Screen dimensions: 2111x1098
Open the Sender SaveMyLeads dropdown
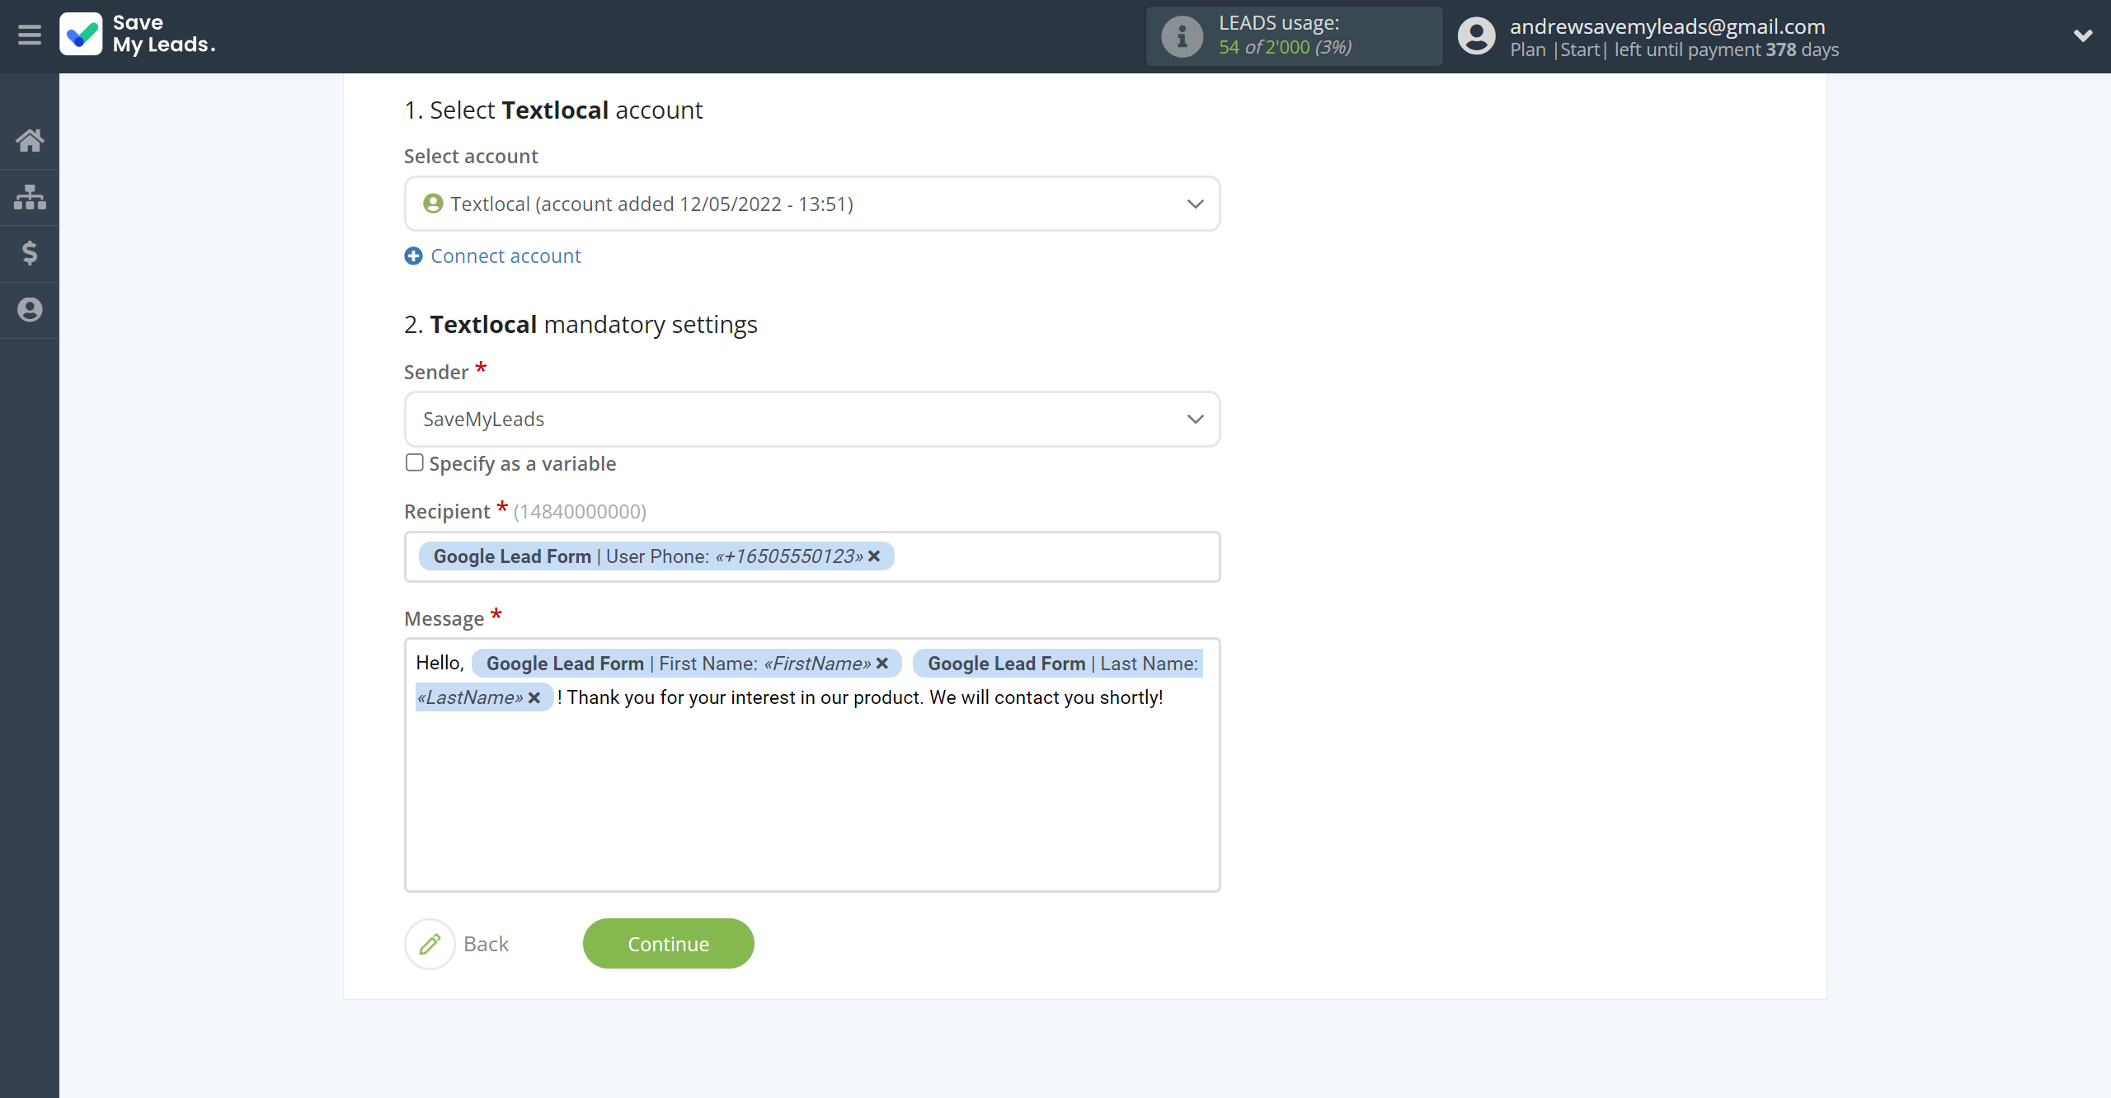coord(812,420)
